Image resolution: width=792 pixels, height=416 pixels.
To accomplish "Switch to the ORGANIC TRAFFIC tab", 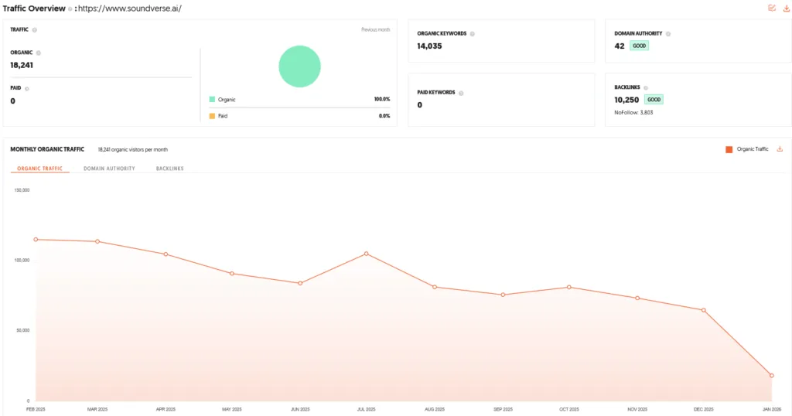I will pyautogui.click(x=40, y=169).
